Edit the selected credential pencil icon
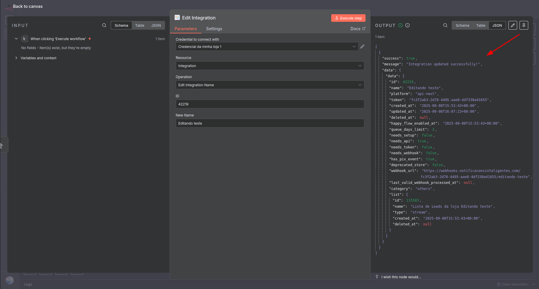The height and width of the screenshot is (289, 539). [362, 46]
